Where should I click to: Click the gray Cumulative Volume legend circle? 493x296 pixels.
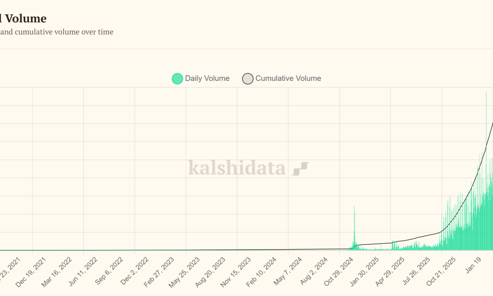(x=247, y=78)
